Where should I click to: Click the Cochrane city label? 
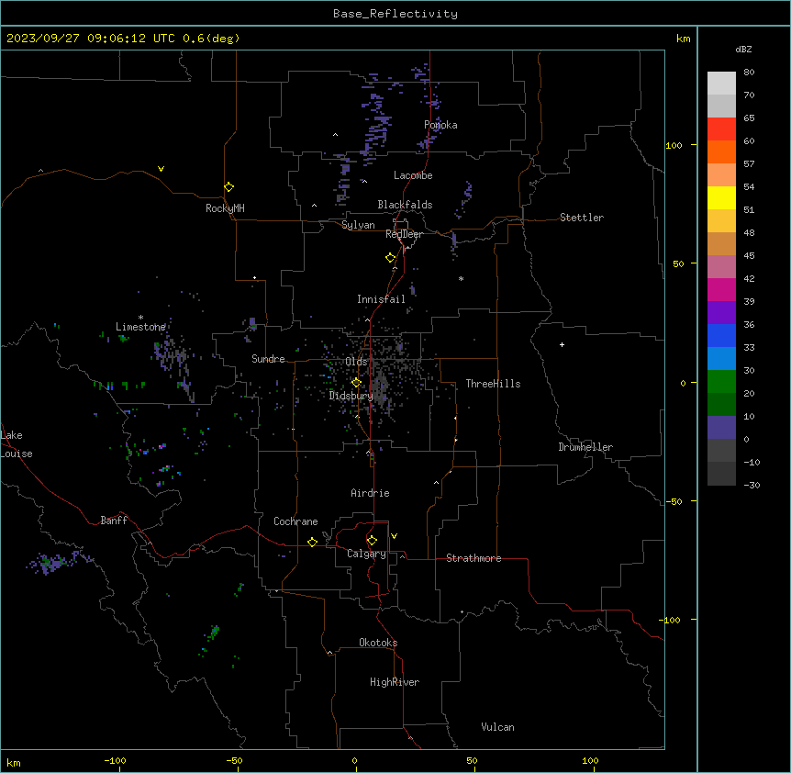(295, 521)
